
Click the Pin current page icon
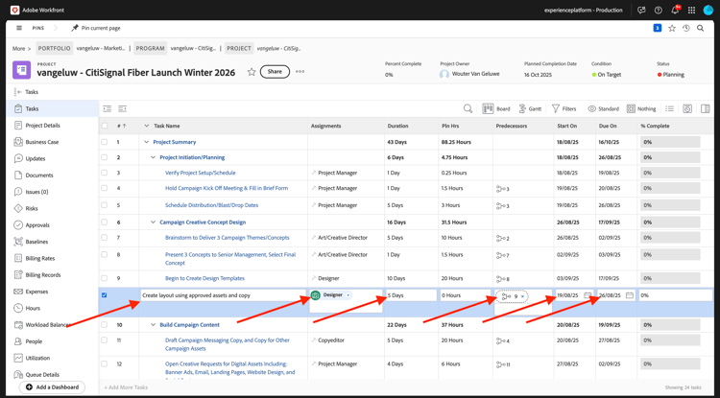[x=75, y=28]
